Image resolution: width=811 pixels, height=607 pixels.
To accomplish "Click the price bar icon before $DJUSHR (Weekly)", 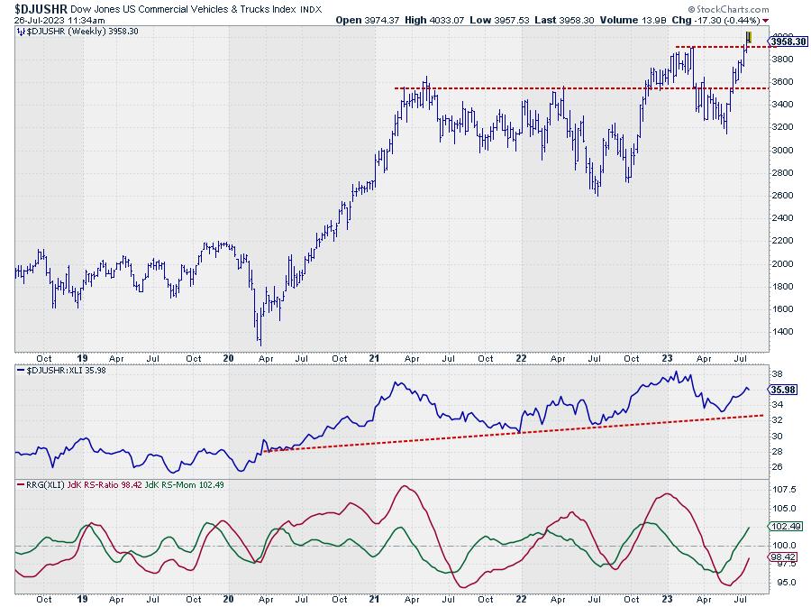I will coord(21,31).
